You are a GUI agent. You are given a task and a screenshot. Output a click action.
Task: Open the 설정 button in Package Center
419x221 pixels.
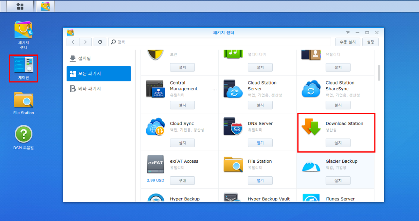point(371,42)
